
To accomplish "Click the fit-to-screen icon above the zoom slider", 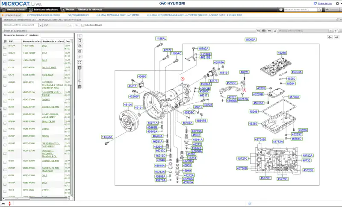I will point(80,62).
